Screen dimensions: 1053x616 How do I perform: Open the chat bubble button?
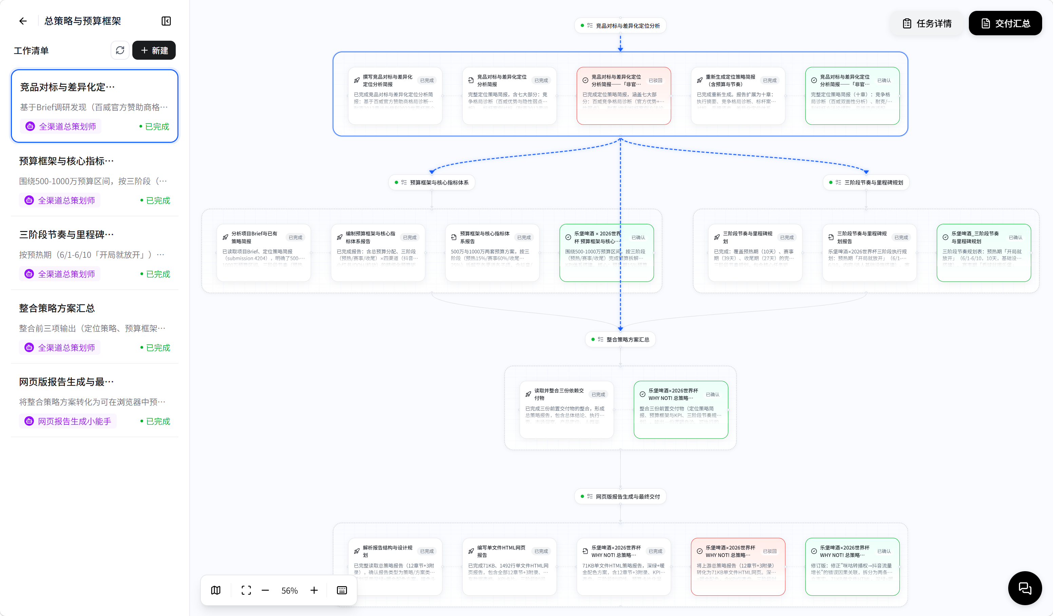[1025, 588]
